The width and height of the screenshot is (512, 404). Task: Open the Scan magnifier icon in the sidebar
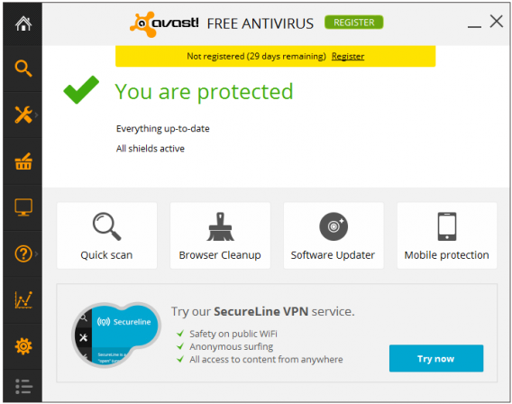23,69
